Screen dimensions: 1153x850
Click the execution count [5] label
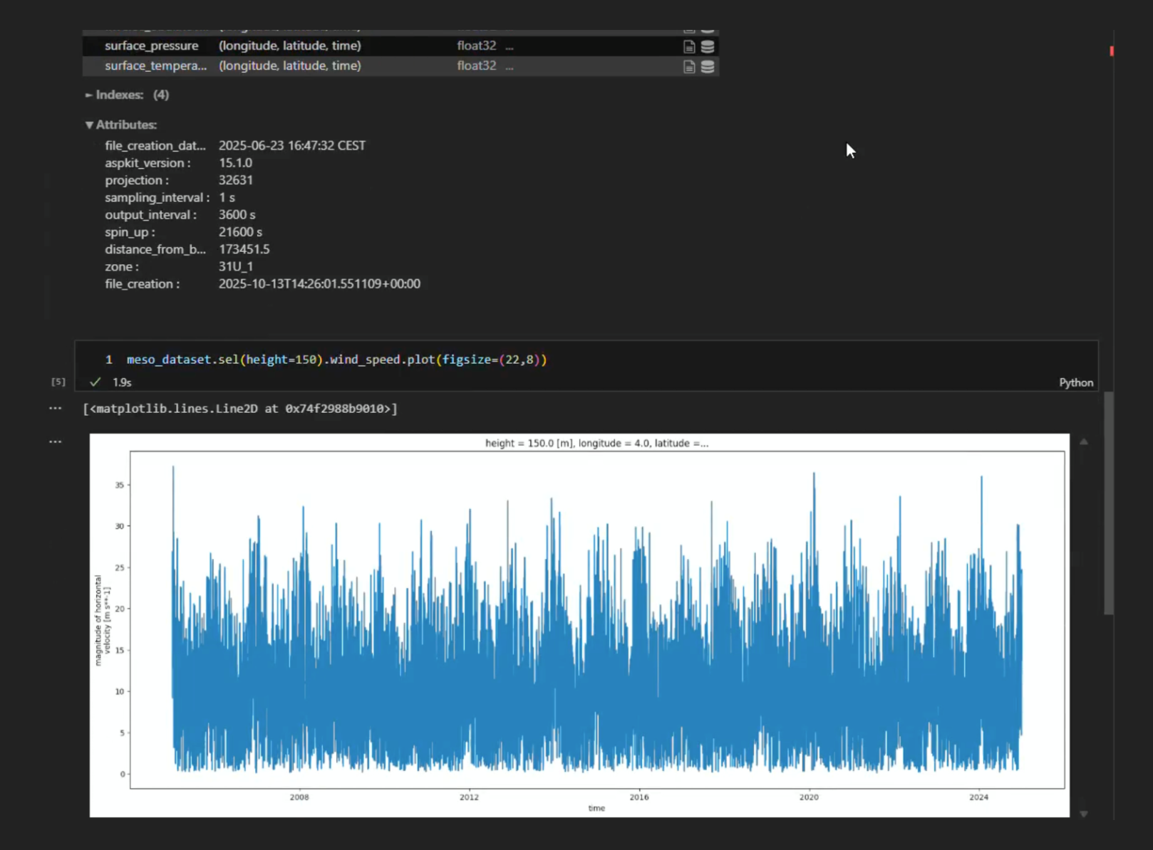[58, 382]
